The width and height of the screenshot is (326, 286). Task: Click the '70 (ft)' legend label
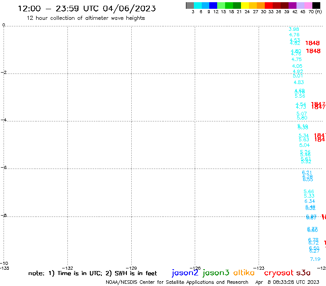pyautogui.click(x=315, y=11)
